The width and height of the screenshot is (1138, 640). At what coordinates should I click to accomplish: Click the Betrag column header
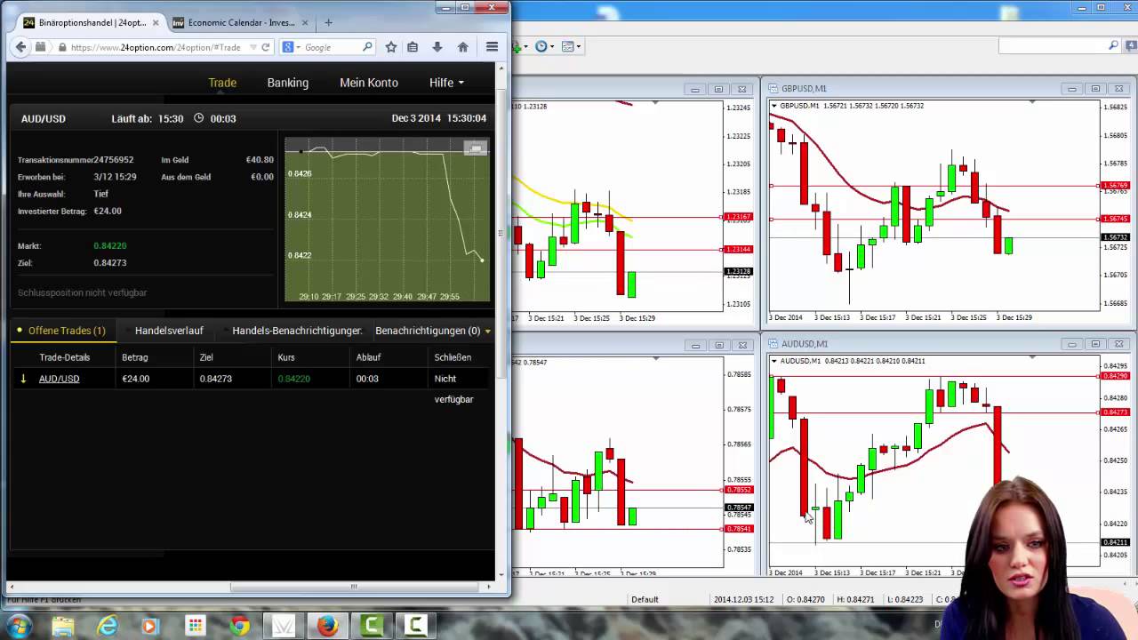(x=135, y=357)
